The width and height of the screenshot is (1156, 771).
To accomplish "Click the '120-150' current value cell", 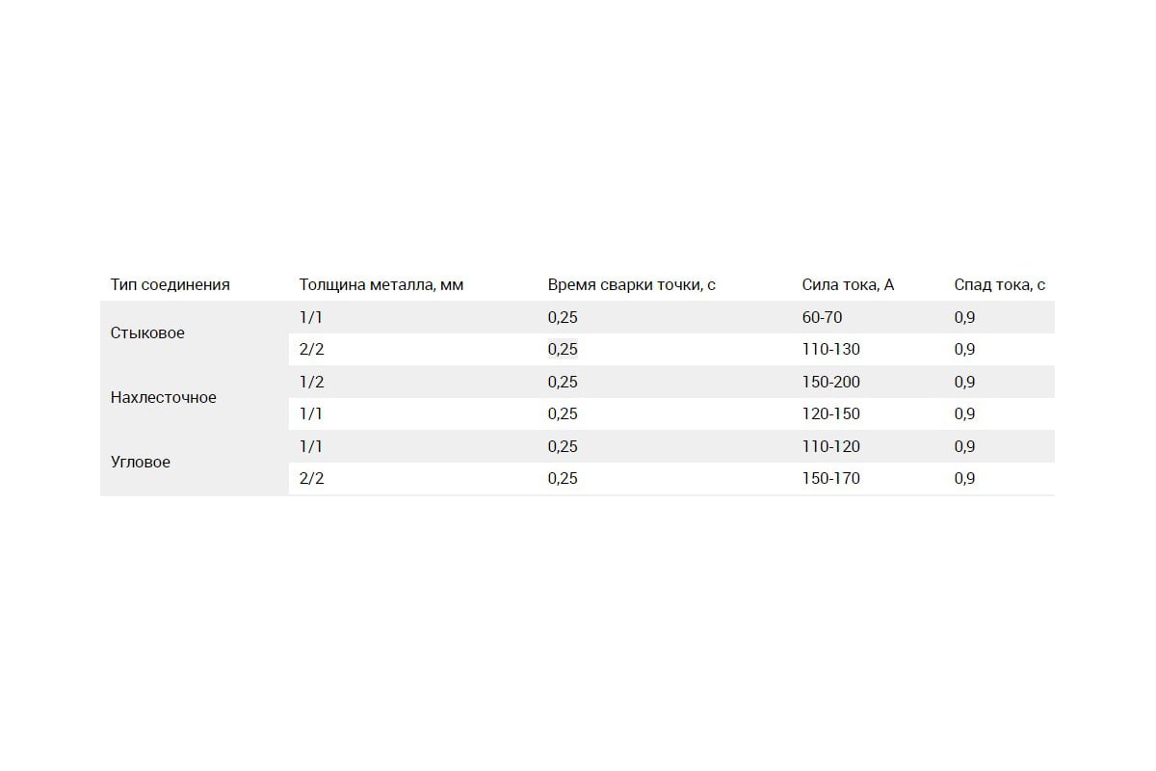I will pyautogui.click(x=831, y=413).
